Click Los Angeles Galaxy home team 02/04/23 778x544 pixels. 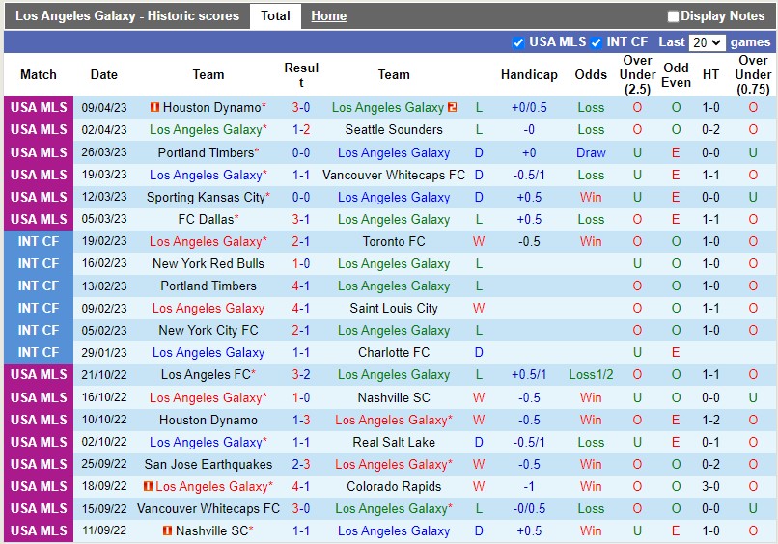(x=206, y=129)
